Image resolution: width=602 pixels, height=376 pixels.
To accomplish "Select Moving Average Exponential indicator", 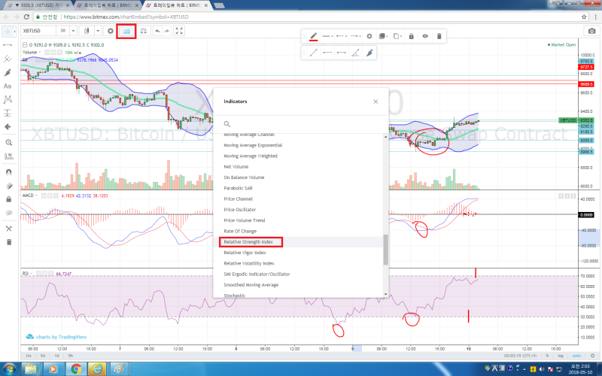I will pos(253,145).
